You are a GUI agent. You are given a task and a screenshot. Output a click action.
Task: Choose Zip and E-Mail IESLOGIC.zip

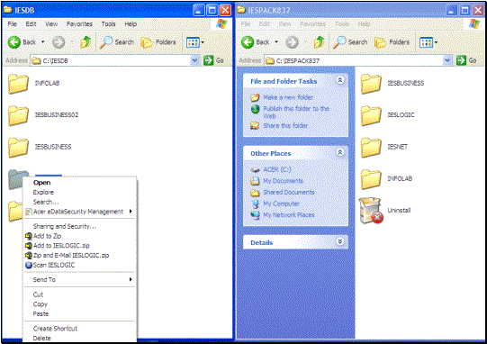click(79, 256)
